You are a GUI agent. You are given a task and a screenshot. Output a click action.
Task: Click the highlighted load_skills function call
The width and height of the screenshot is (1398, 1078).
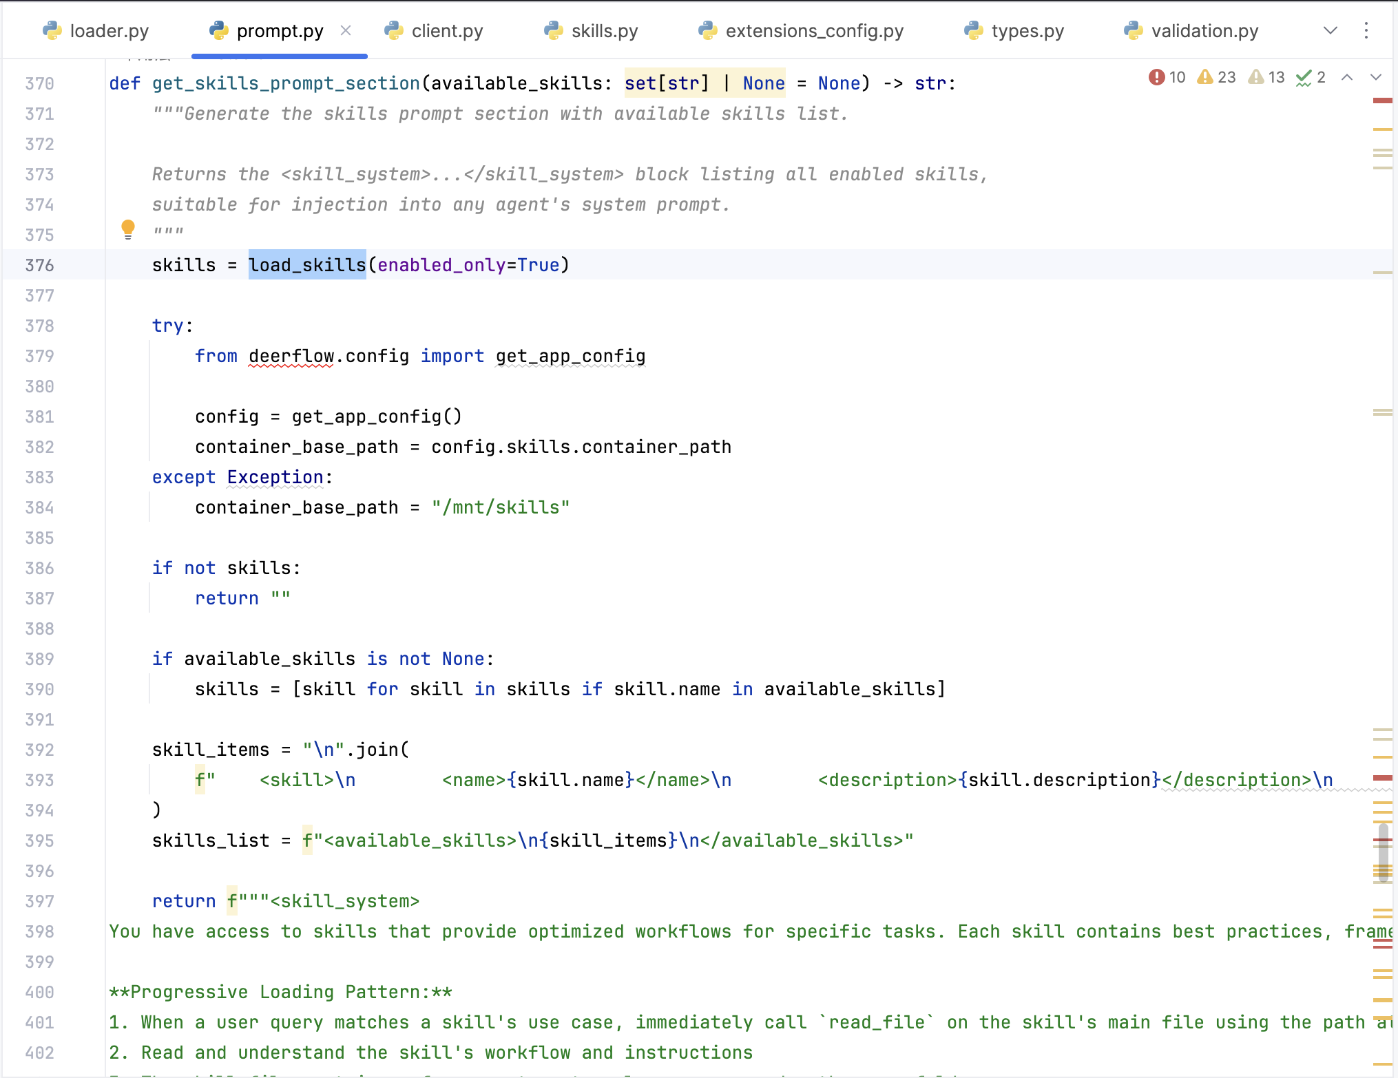307,265
